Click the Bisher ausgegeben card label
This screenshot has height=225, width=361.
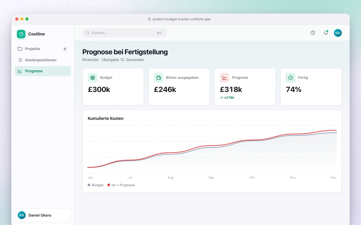[182, 78]
